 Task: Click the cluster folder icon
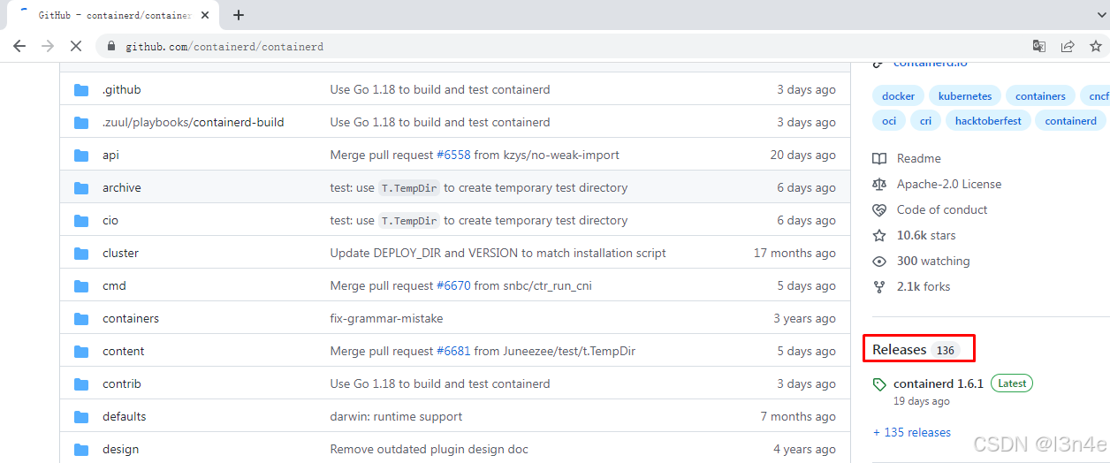pos(82,253)
